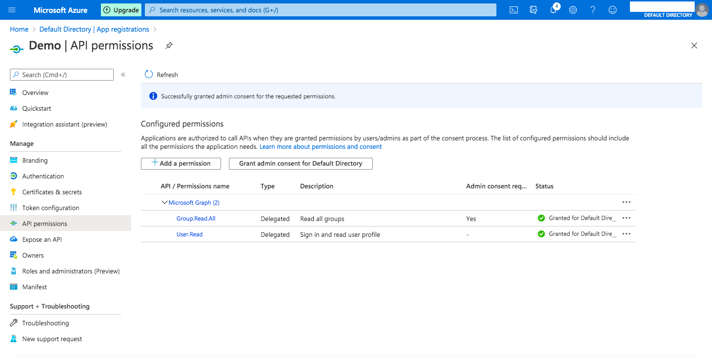Open Default Directory App registrations breadcrumb
Screen dimensions: 712x358
coord(94,29)
